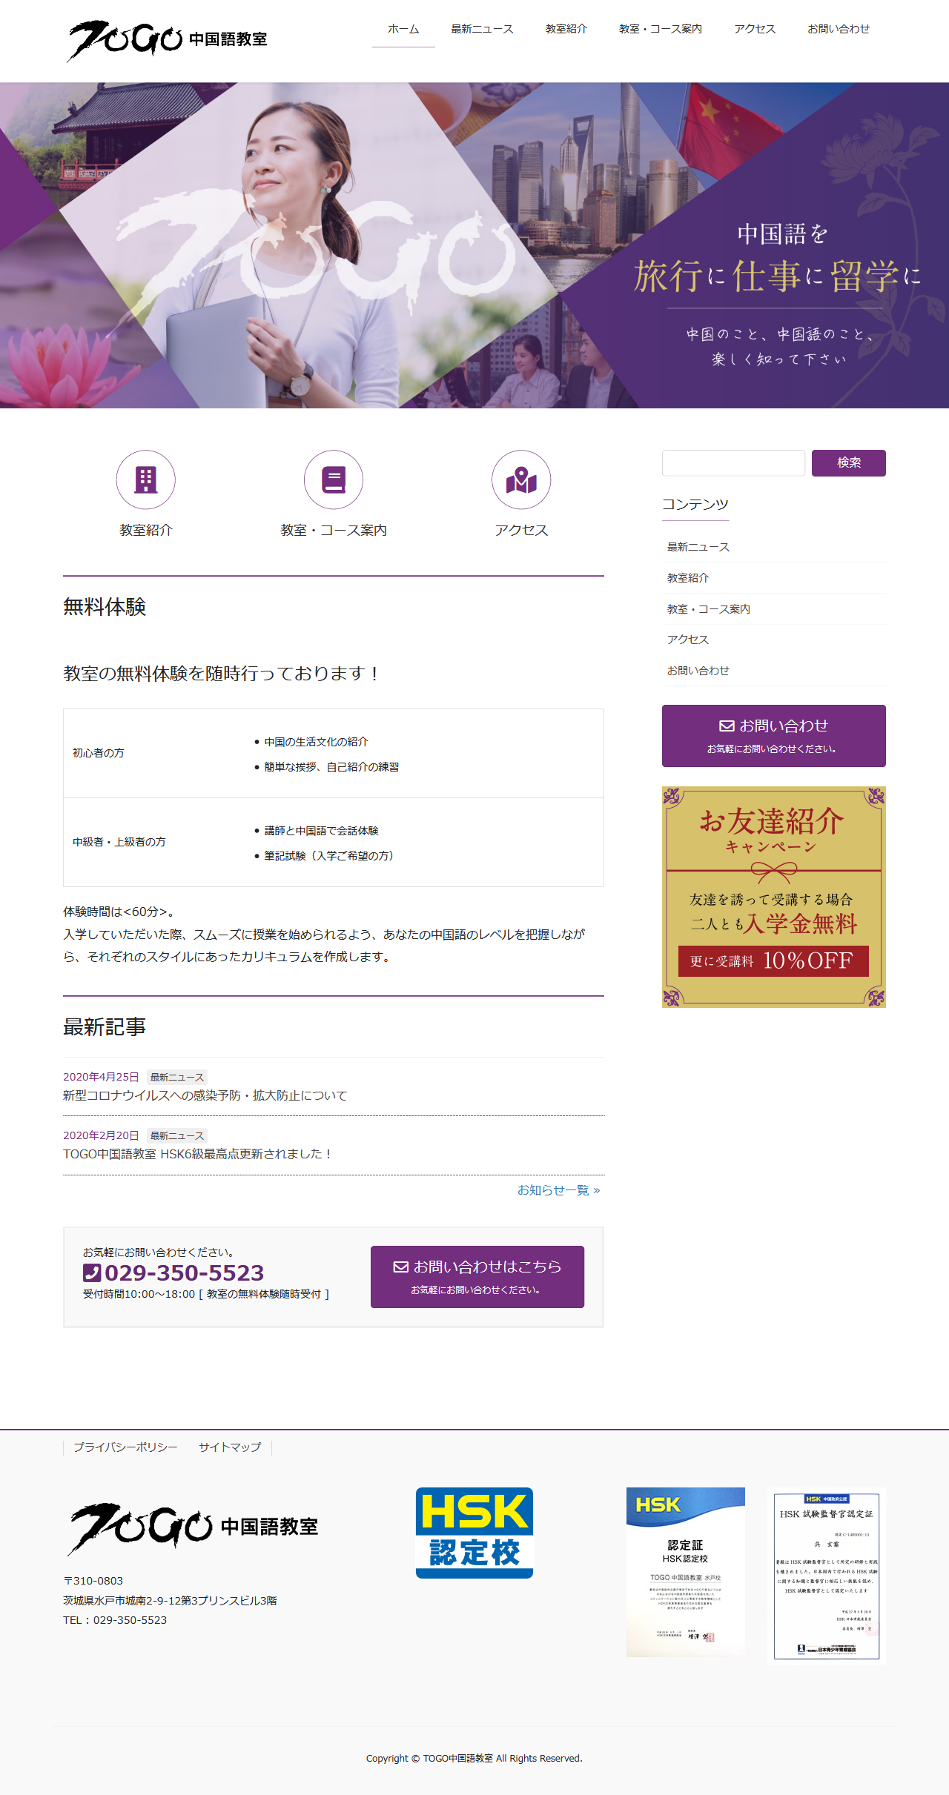Open 最新ニュース in the top navigation

click(x=482, y=29)
